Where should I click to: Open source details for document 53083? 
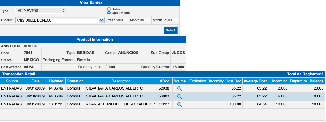tap(179, 96)
